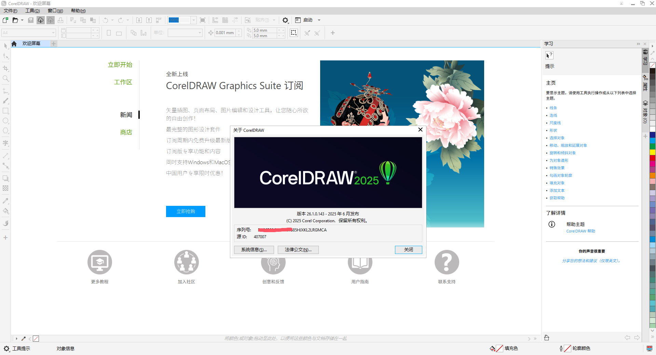
Task: Pick the Eyedropper tool
Action: pyautogui.click(x=5, y=201)
